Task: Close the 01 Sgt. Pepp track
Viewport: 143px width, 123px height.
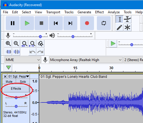Action: coord(5,77)
